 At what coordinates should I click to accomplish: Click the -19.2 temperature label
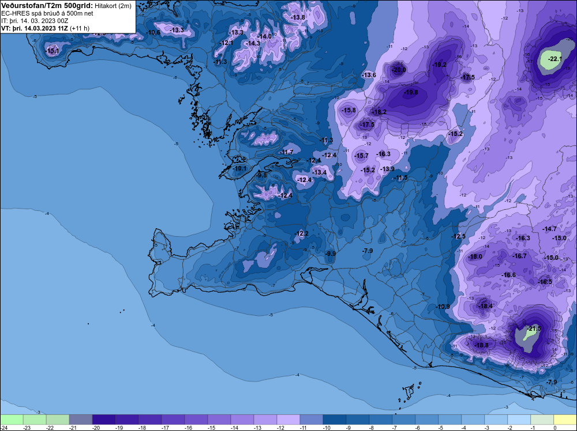(439, 65)
